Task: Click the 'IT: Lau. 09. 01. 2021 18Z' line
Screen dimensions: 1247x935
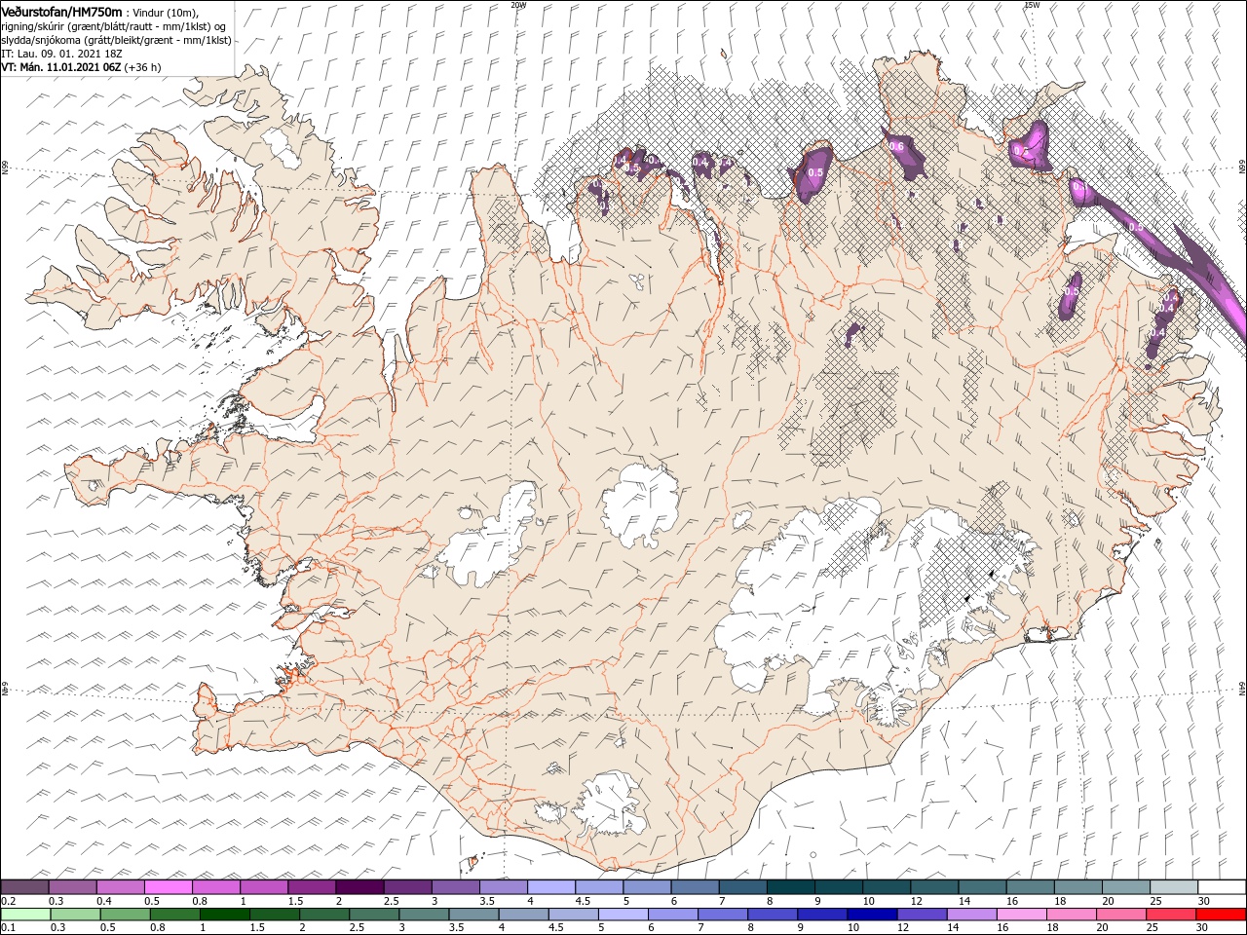Action: tap(61, 54)
